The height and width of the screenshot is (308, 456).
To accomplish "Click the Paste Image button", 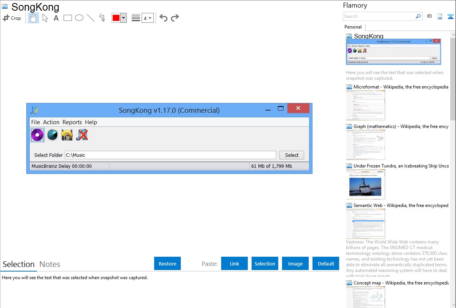I will pos(295,264).
